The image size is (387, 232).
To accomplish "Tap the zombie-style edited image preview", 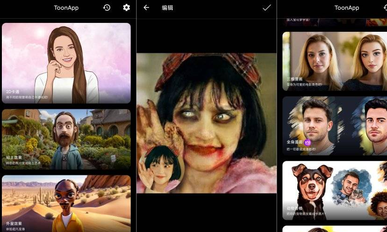I will pyautogui.click(x=207, y=123).
